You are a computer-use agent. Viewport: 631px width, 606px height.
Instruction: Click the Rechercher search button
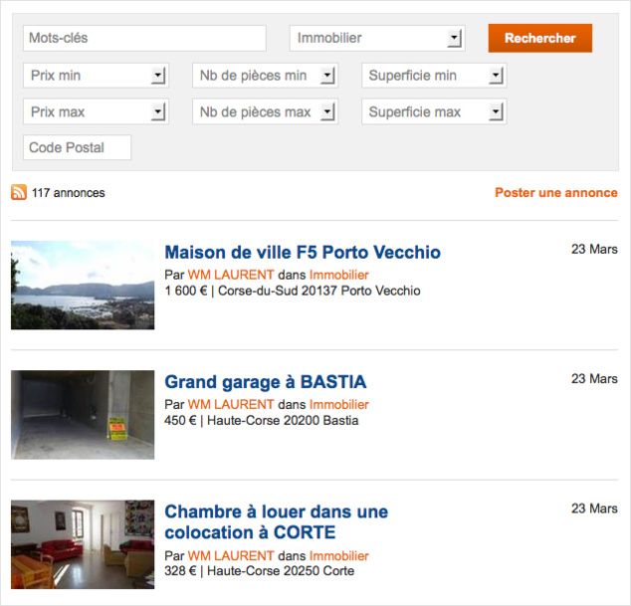click(539, 38)
